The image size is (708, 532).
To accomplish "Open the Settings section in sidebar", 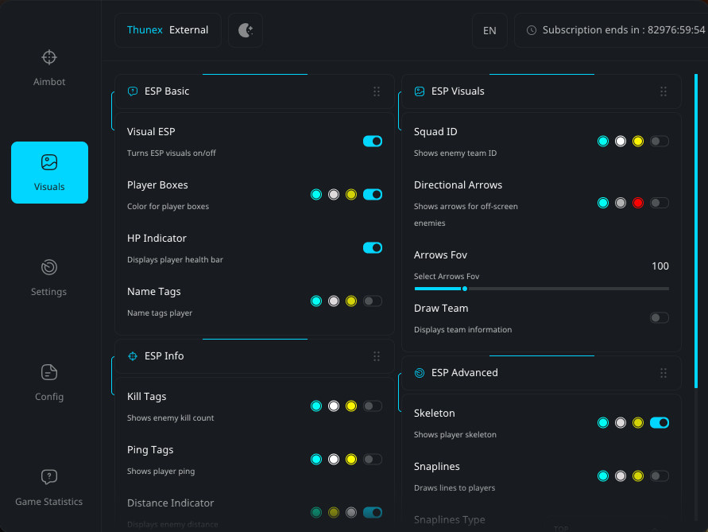I will (48, 278).
